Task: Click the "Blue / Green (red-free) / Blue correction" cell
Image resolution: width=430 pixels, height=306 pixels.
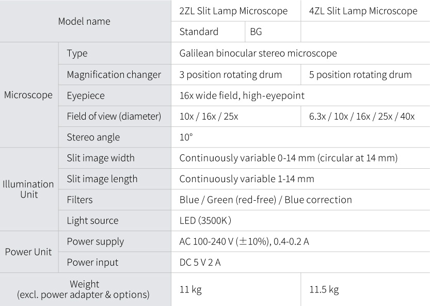Action: tap(265, 200)
